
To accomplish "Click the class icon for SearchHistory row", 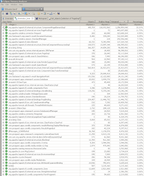I will 7,56.
